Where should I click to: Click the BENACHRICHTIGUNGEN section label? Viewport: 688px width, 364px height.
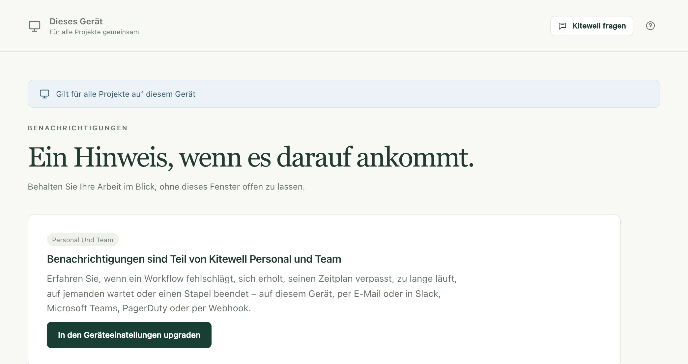[78, 128]
